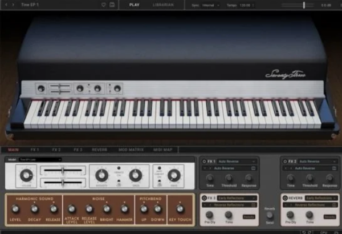This screenshot has height=234, width=342.
Task: Toggle the FX 1 power switch
Action: (204, 162)
